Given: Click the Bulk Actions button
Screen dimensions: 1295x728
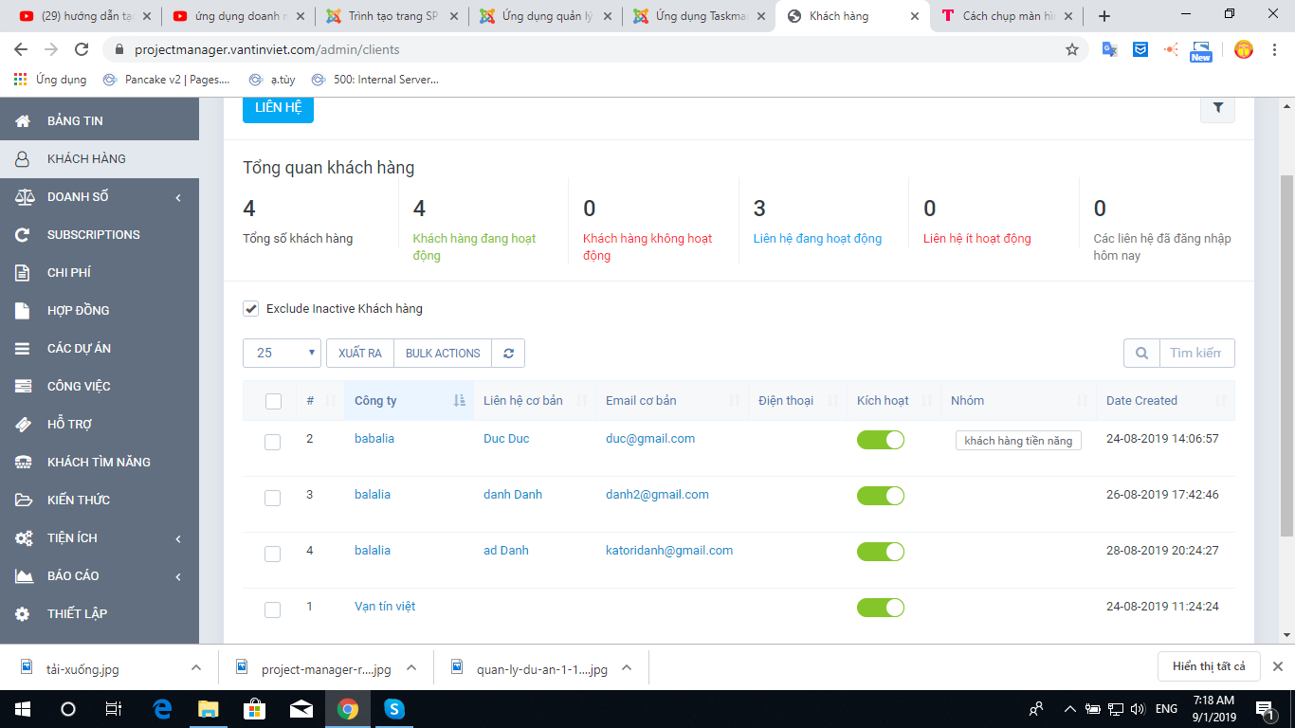Looking at the screenshot, I should pos(443,354).
